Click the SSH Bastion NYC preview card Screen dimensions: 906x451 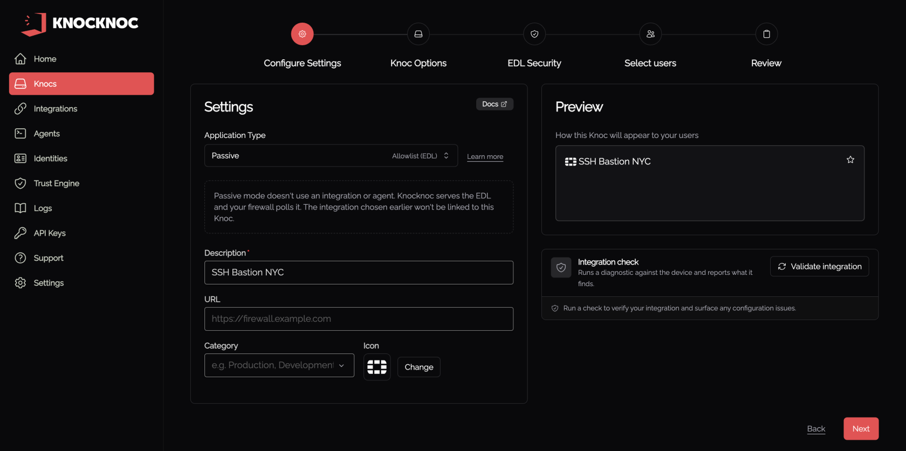(710, 183)
